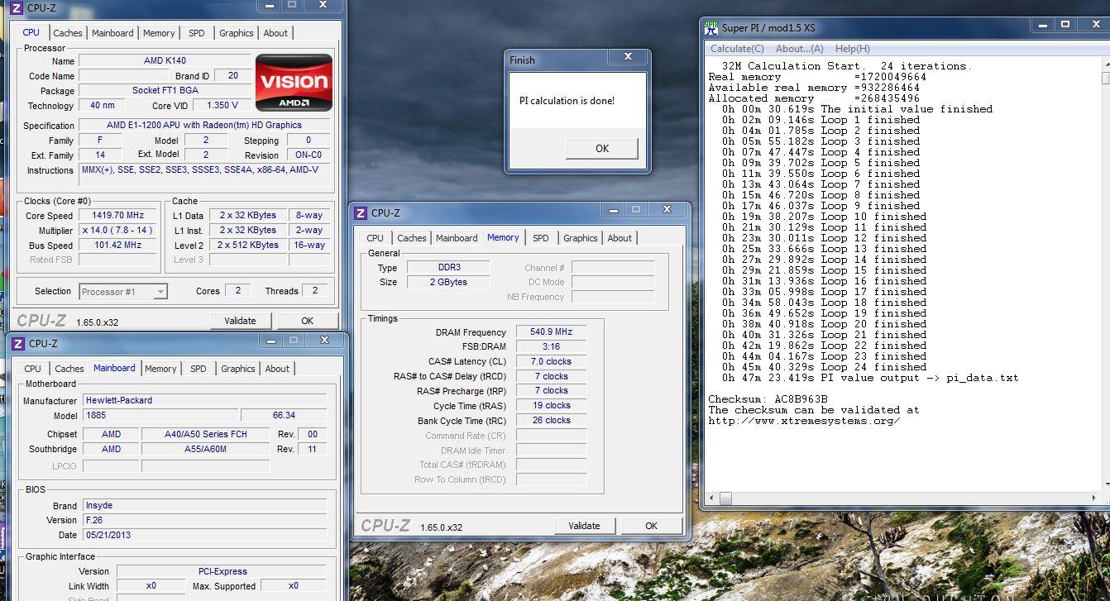Click the A55/A60M southbridge field

click(x=206, y=449)
